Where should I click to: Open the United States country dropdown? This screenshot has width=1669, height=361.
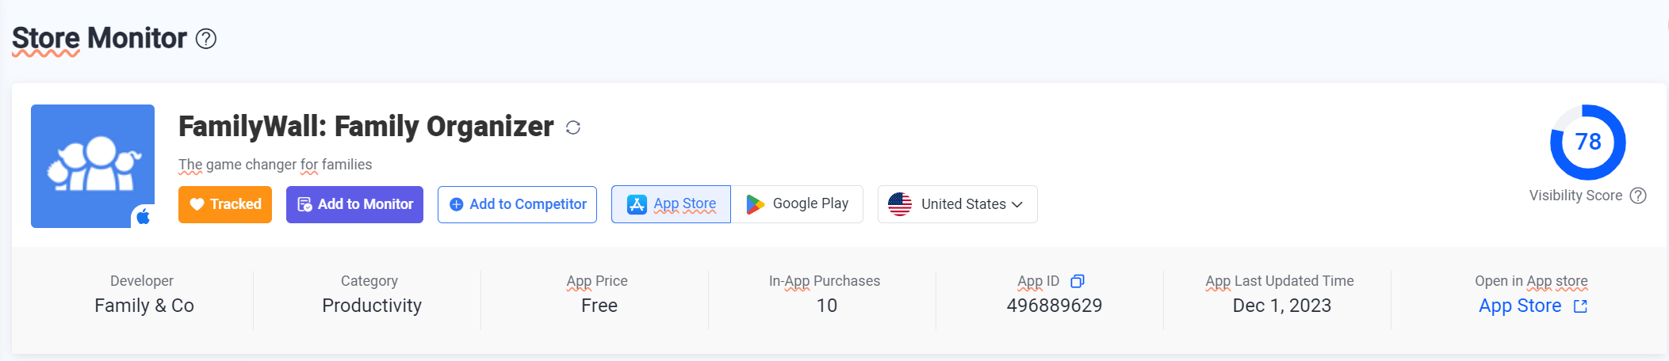[957, 204]
